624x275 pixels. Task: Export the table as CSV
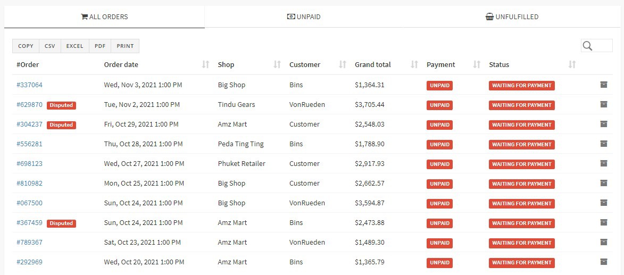pos(50,46)
